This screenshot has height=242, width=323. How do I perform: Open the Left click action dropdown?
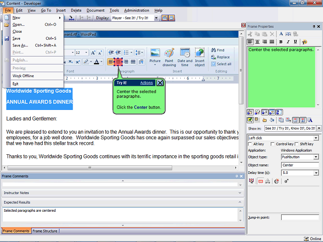[x=316, y=138]
